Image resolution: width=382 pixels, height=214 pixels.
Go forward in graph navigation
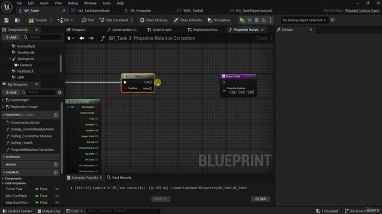(x=91, y=38)
